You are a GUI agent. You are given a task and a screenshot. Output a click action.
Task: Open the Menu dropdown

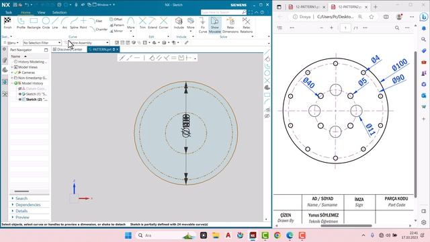click(11, 43)
